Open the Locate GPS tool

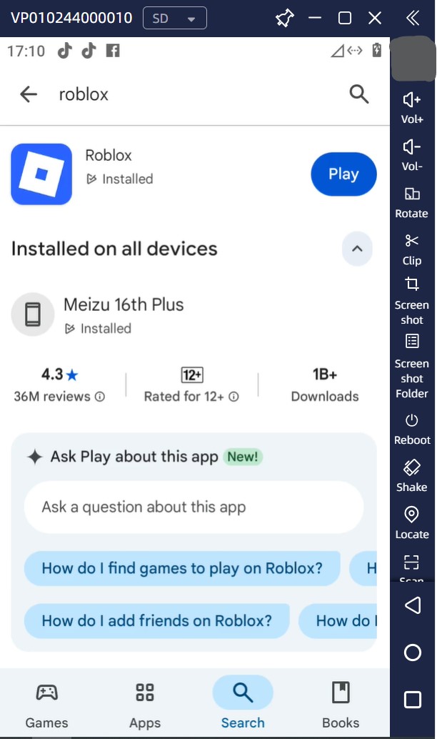tap(411, 514)
